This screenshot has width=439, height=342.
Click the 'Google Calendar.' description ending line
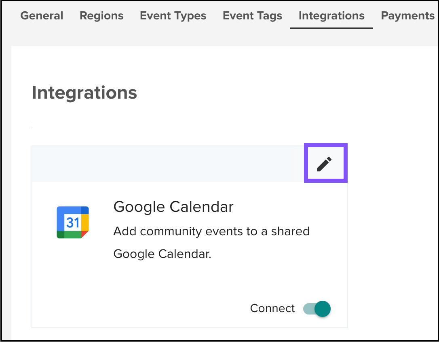(162, 254)
